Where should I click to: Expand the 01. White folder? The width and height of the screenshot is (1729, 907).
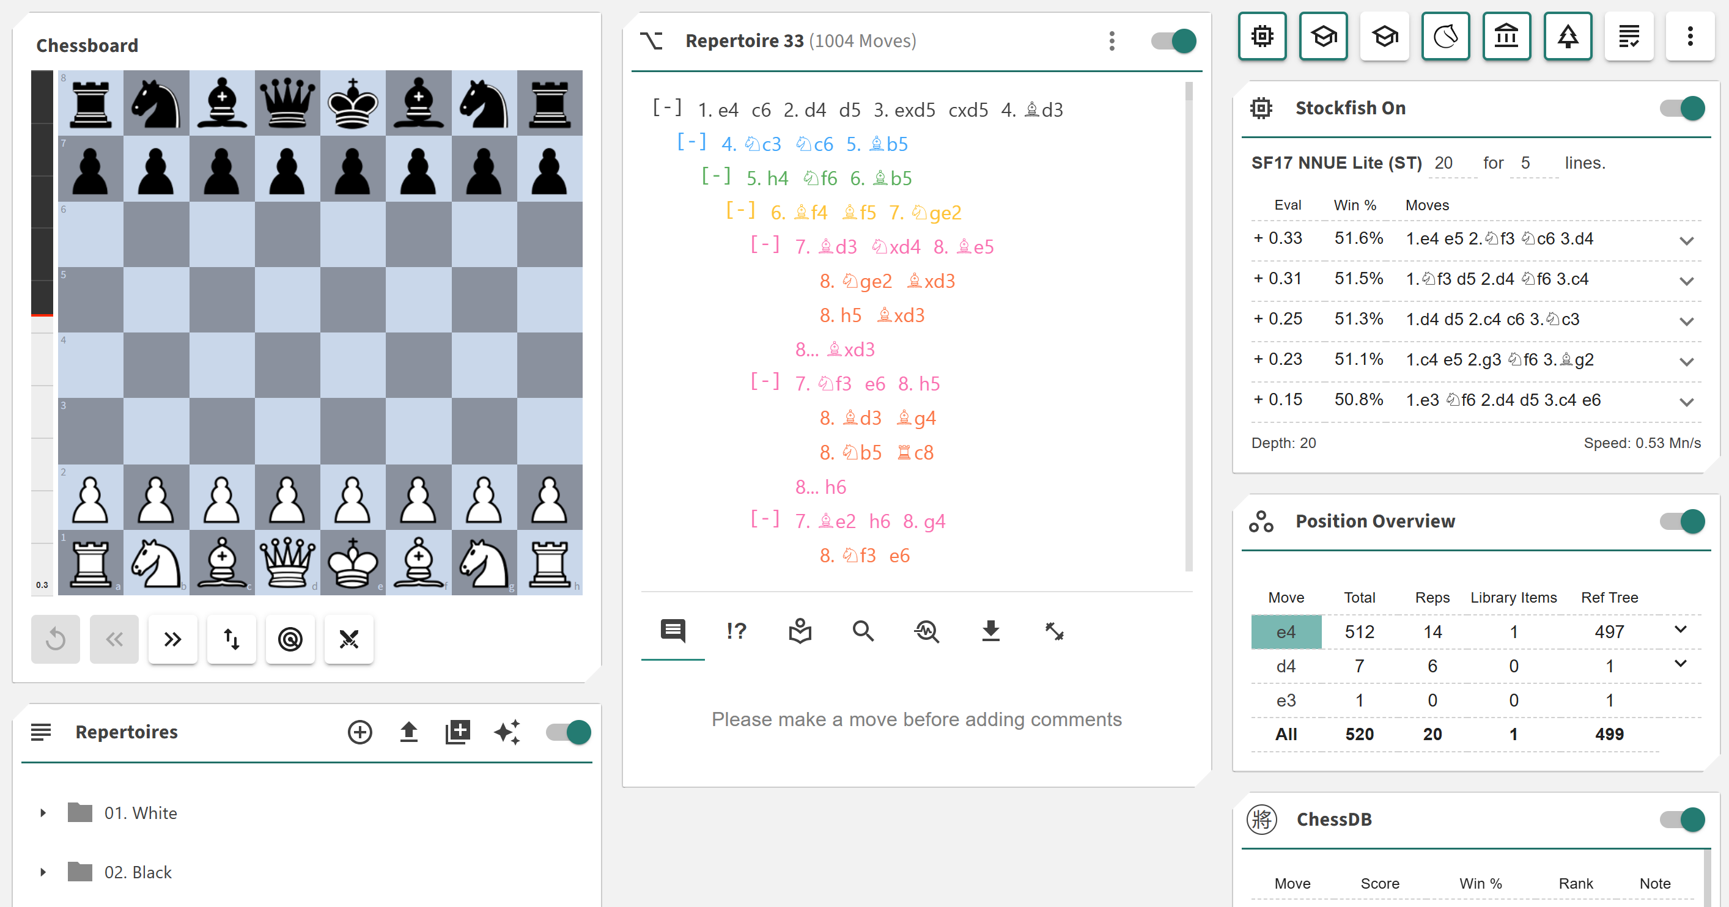point(43,813)
